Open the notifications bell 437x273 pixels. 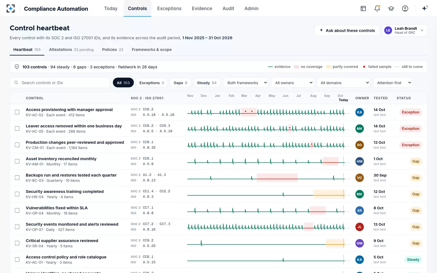coord(377,8)
